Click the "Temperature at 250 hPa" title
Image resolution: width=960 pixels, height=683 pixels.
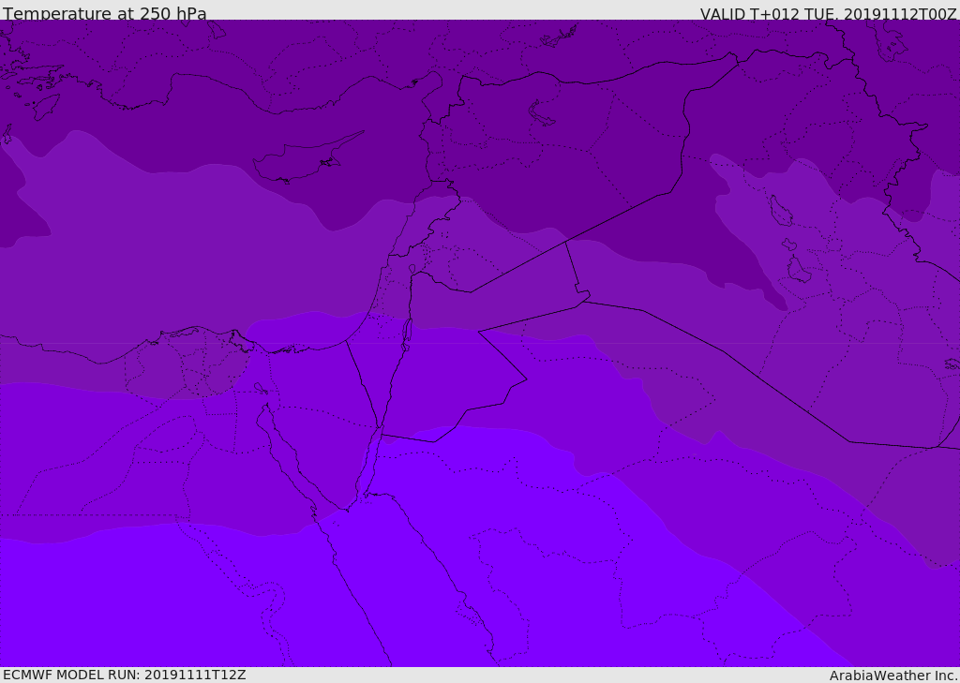coord(104,13)
